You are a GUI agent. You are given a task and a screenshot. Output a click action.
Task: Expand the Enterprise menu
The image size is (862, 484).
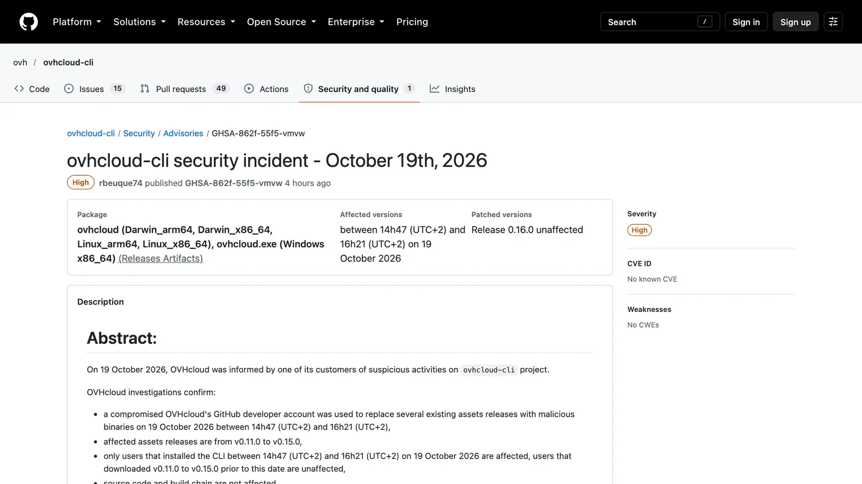coord(356,22)
